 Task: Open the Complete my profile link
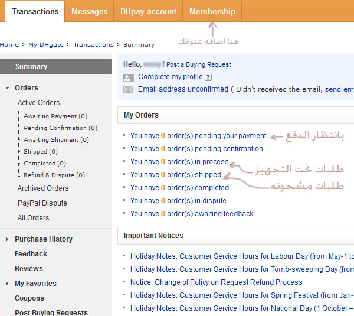click(x=170, y=77)
